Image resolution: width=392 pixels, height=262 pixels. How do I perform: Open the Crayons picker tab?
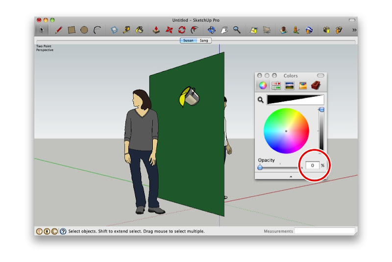303,85
